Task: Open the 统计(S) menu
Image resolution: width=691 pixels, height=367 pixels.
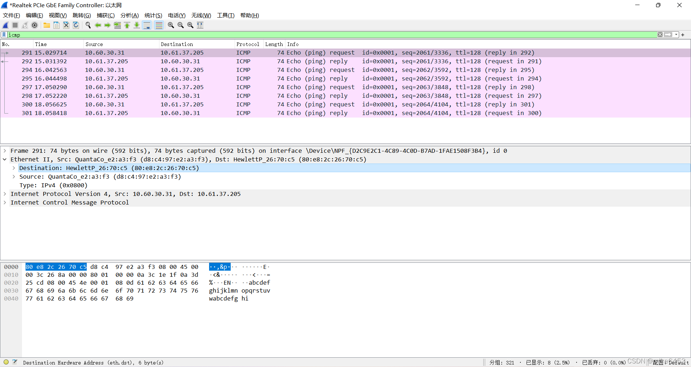Action: tap(153, 15)
